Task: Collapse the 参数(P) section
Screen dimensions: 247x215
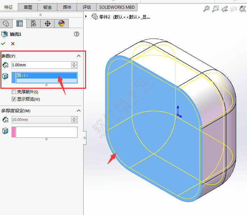Action: (x=79, y=56)
